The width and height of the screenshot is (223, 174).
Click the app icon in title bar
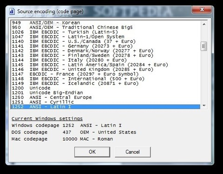[12, 12]
